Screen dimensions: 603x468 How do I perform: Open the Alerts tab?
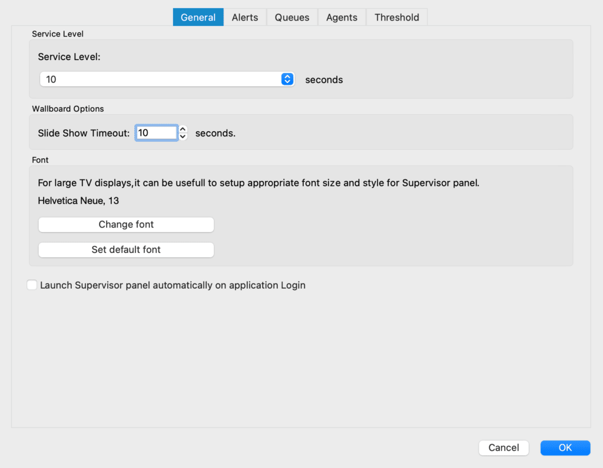click(245, 17)
